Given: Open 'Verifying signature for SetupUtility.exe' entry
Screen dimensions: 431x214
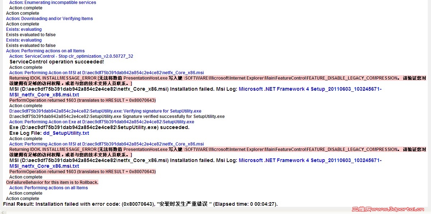Looking at the screenshot, I should (105, 111).
